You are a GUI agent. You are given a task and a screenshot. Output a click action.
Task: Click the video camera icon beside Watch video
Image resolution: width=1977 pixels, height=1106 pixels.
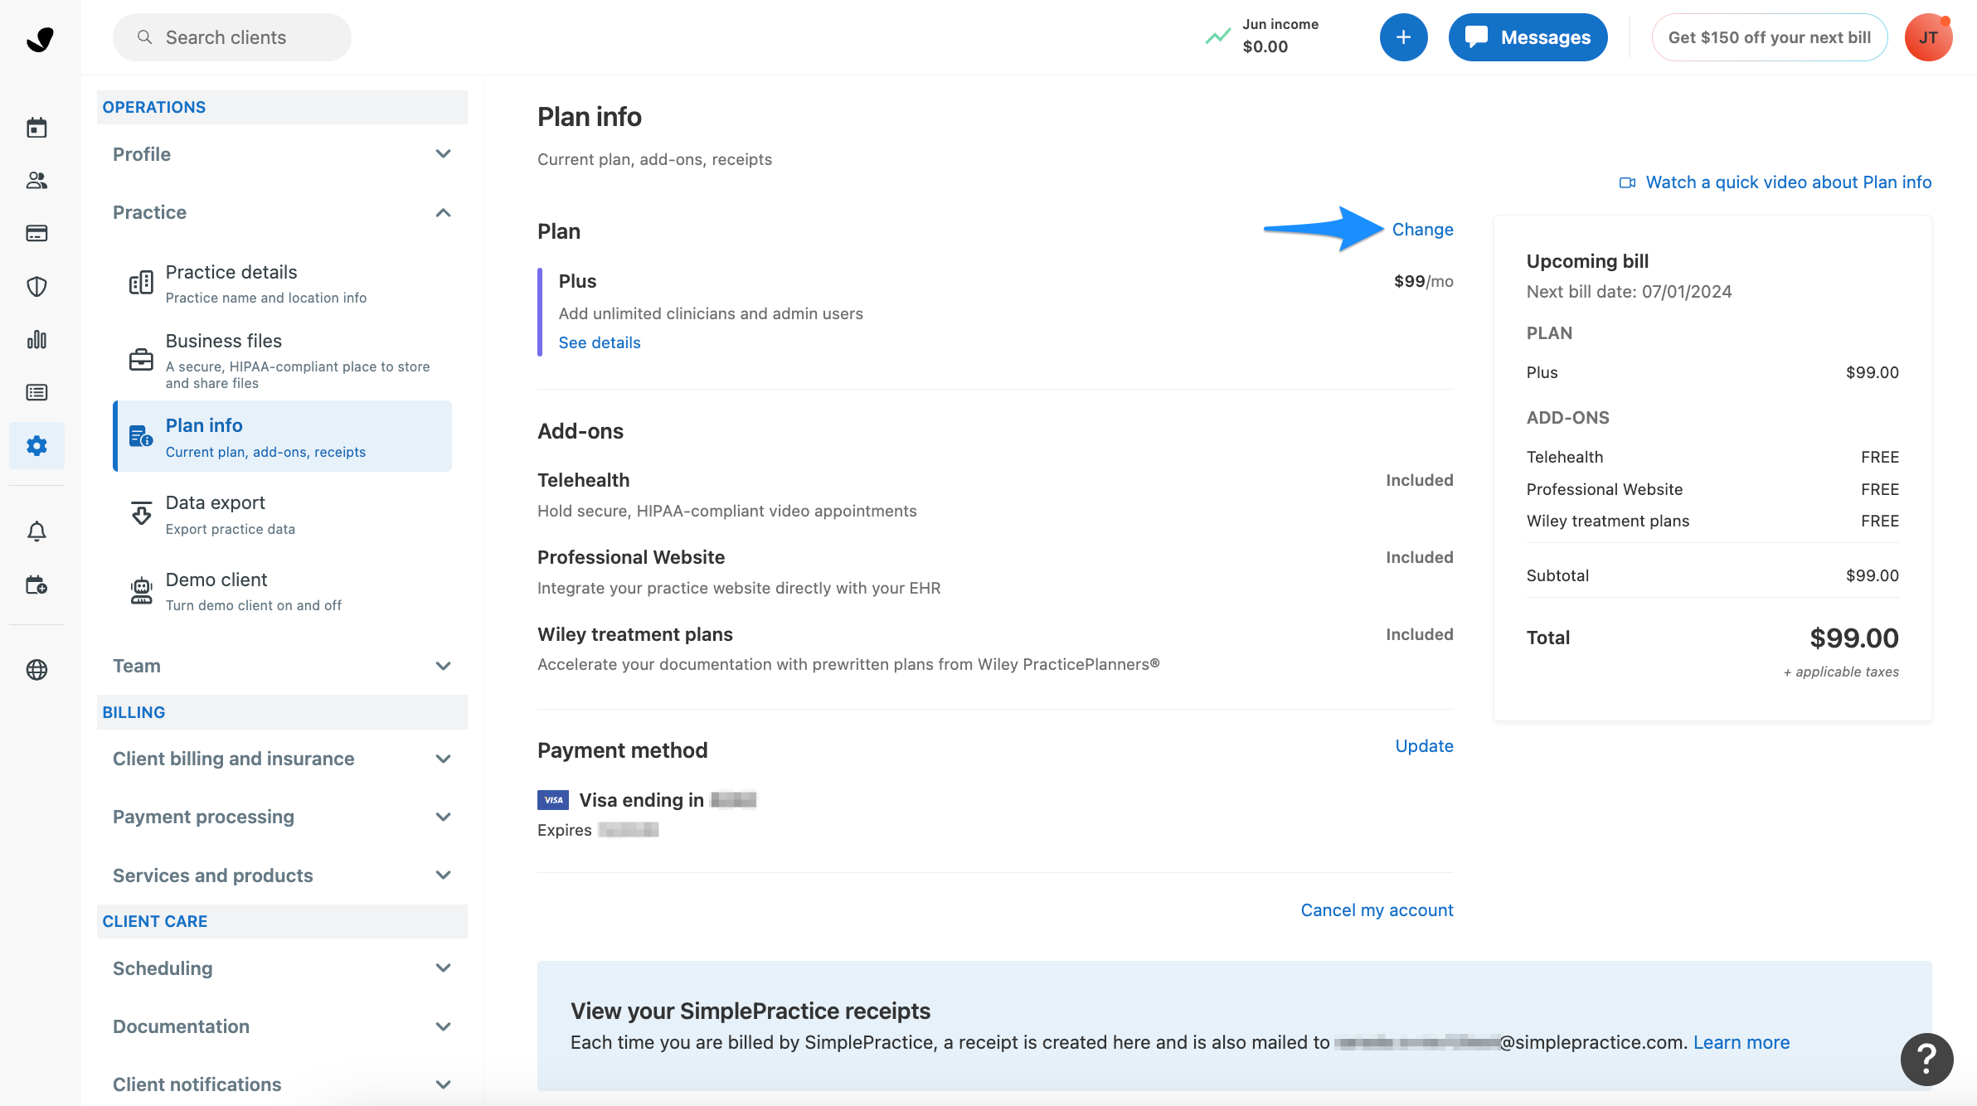pyautogui.click(x=1627, y=182)
